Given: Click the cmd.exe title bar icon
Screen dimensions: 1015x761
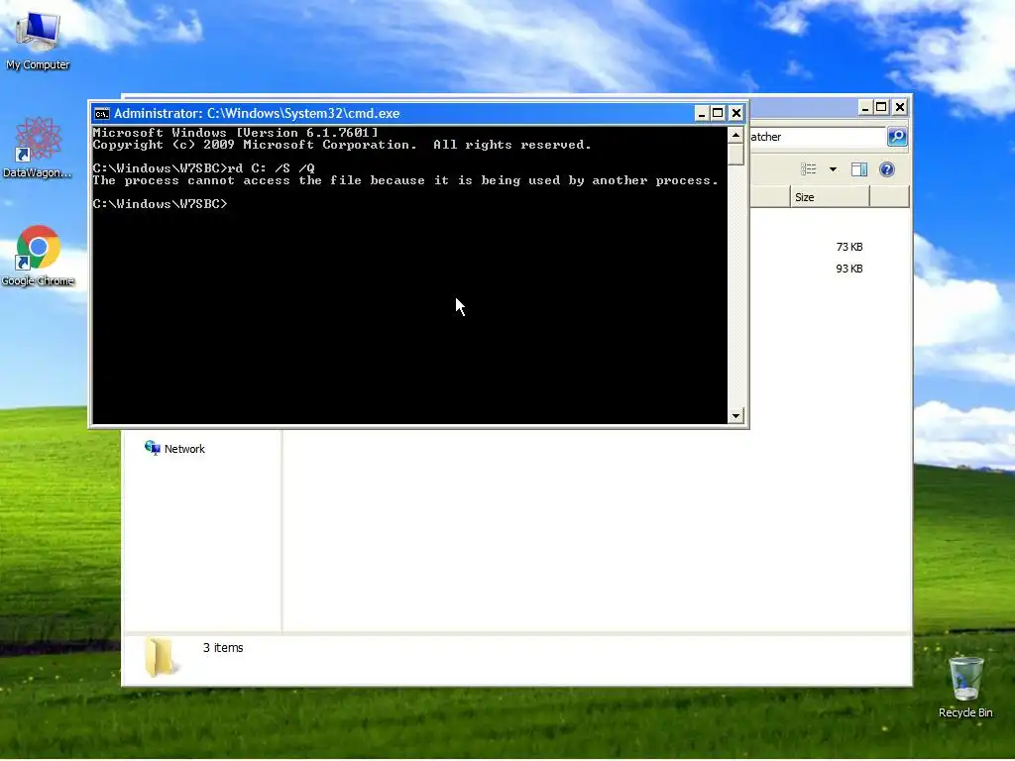Looking at the screenshot, I should point(102,114).
